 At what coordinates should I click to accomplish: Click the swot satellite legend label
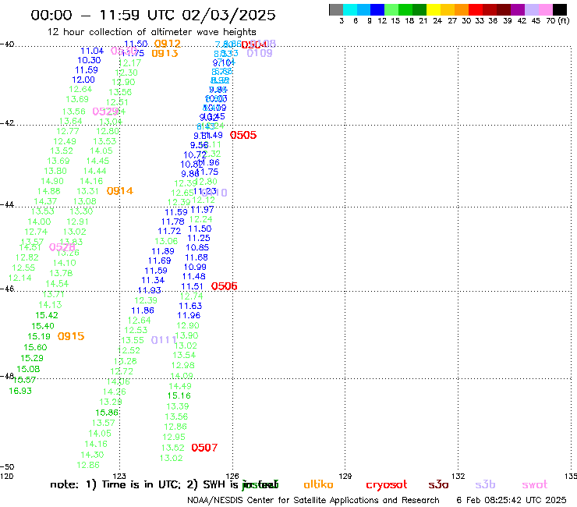535,484
